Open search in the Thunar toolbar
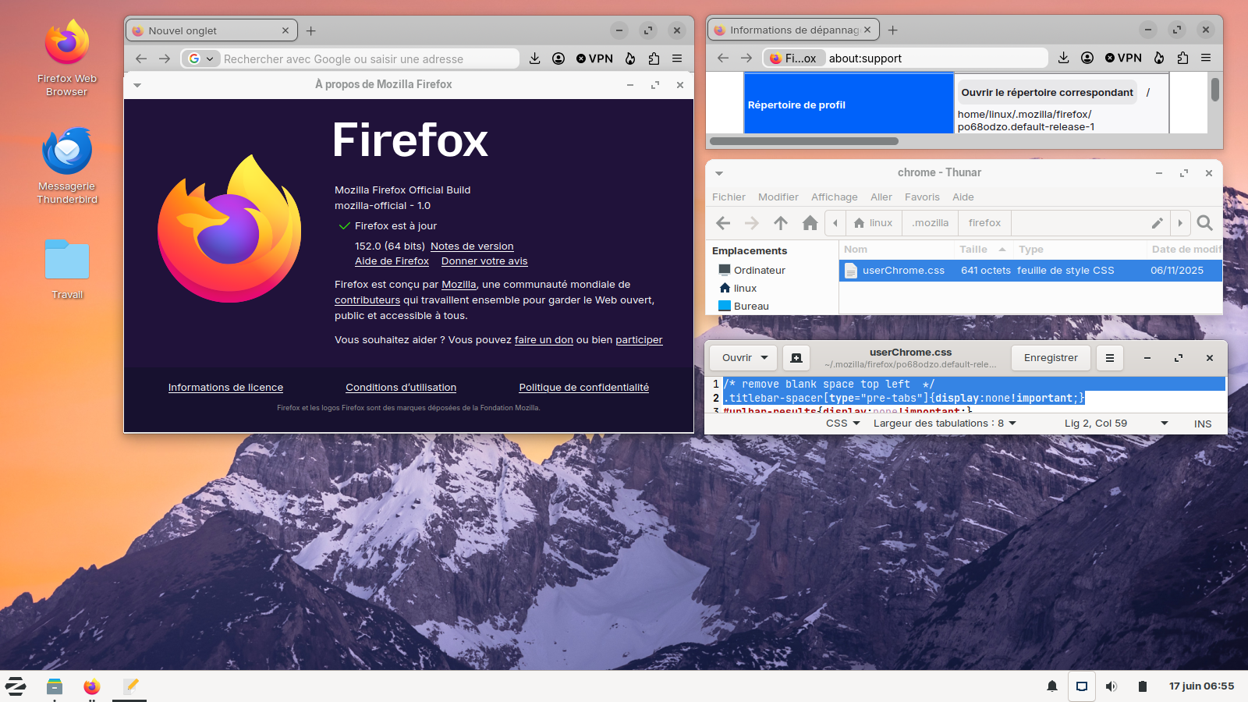 1205,223
